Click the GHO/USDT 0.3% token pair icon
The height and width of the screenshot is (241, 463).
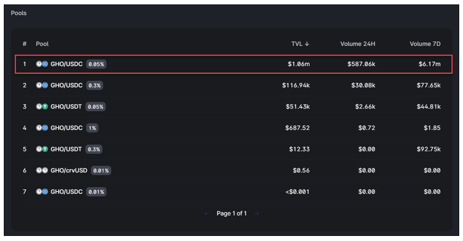[x=42, y=149]
